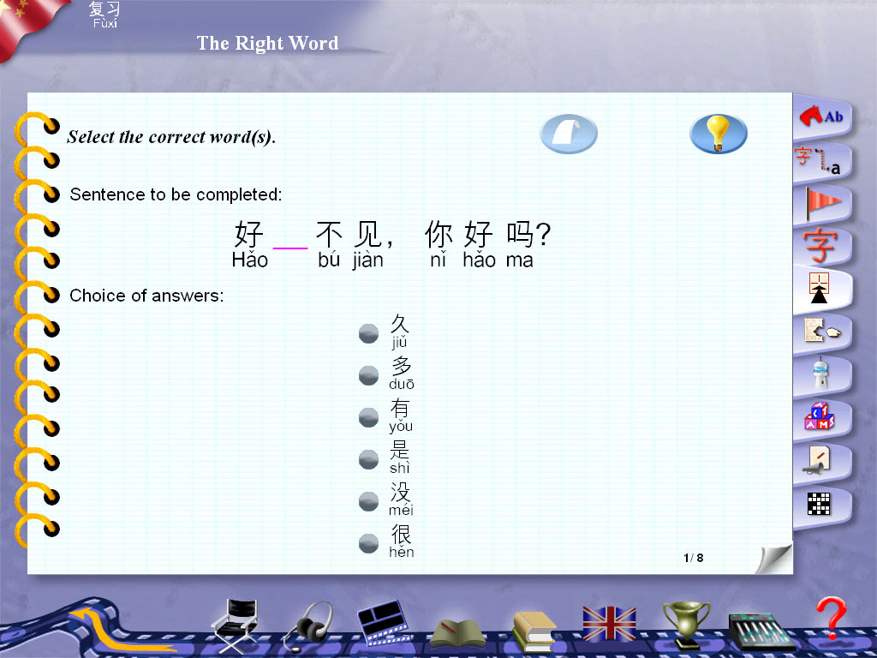Select the answer 多 duō
The image size is (877, 658).
tap(368, 375)
